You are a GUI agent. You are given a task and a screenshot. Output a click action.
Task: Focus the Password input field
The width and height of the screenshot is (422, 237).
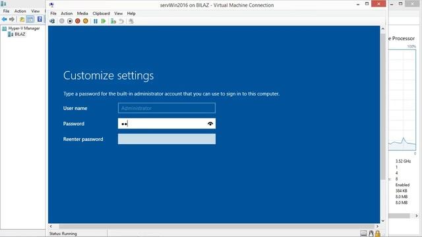pyautogui.click(x=167, y=124)
